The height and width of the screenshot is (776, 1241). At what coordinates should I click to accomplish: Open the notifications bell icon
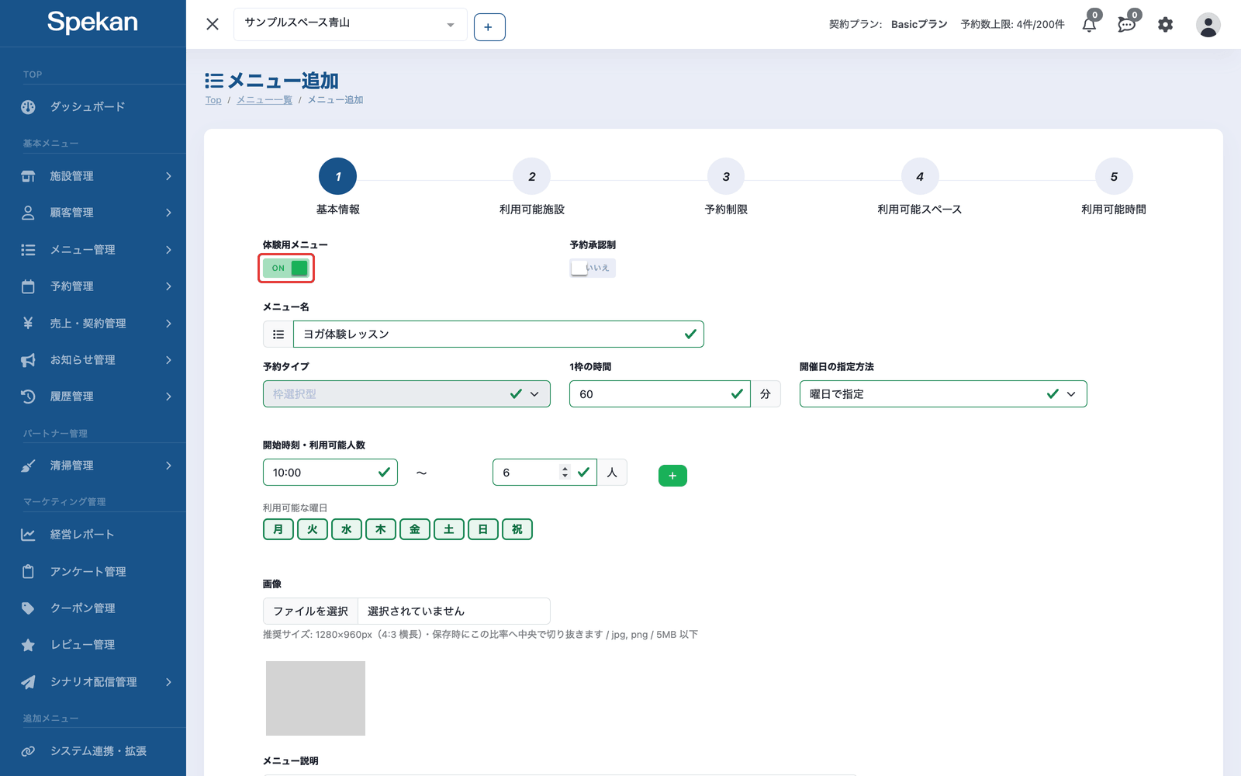click(1090, 24)
